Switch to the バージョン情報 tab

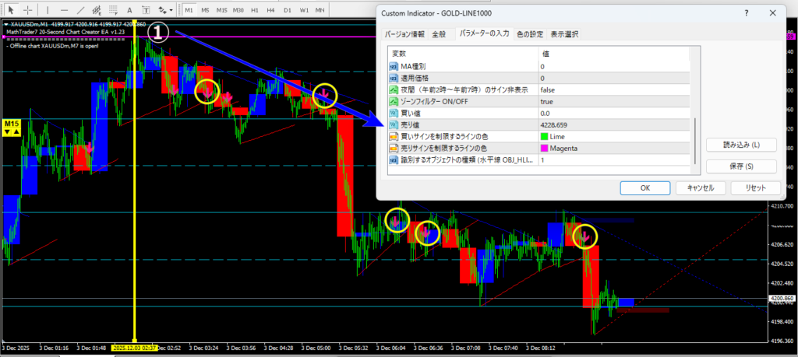(406, 34)
